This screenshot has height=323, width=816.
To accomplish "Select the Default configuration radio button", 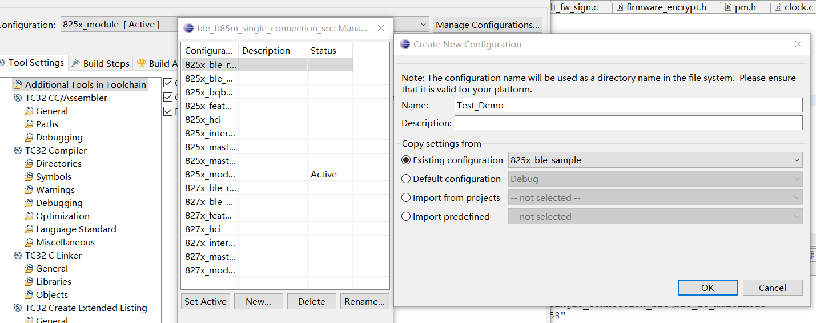I will (406, 179).
